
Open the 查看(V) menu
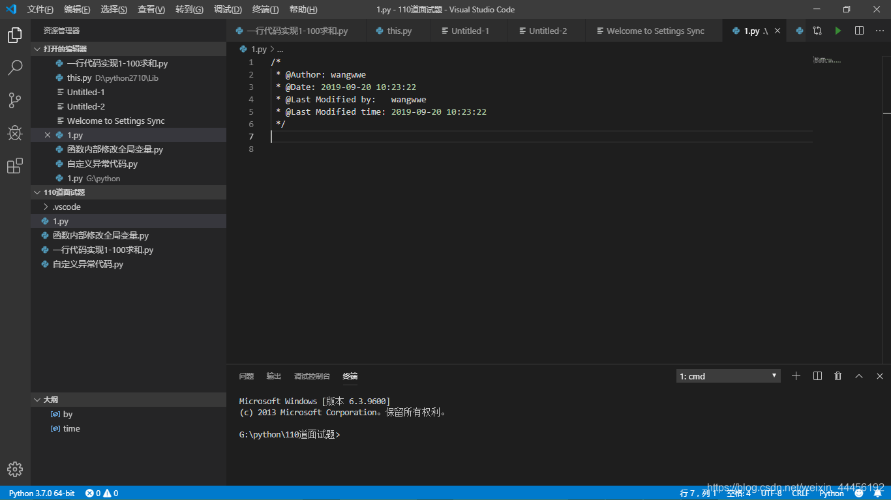pos(151,9)
